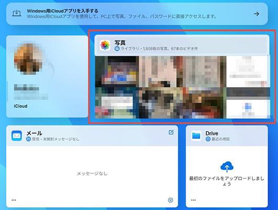Click the iCloud label in the profile tile
Image resolution: width=278 pixels, height=210 pixels.
pos(20,106)
